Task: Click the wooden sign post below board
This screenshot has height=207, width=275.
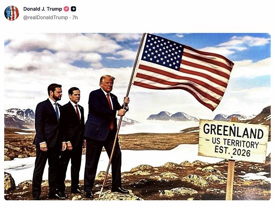Action: click(230, 180)
